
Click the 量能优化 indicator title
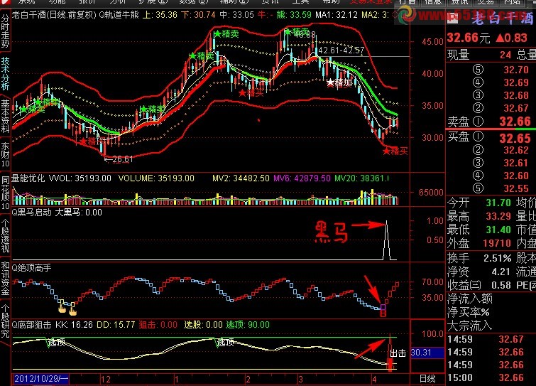point(28,178)
